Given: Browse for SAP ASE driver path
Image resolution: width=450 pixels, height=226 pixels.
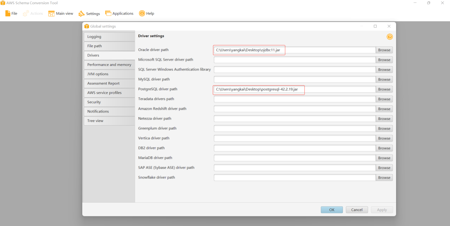Looking at the screenshot, I should tap(384, 168).
